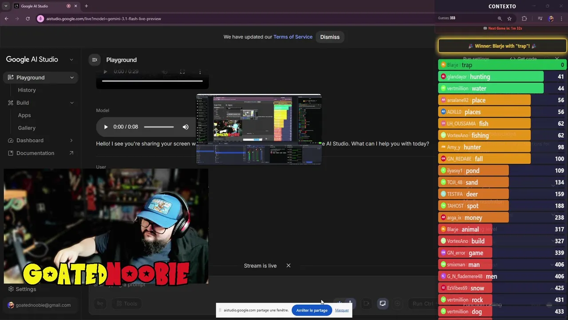Open Gallery under Build
The width and height of the screenshot is (568, 320).
coord(27,128)
